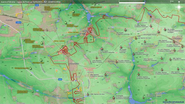Select the 239e régiment de chars marker
Viewport: 185px width, 104px height.
[88, 94]
